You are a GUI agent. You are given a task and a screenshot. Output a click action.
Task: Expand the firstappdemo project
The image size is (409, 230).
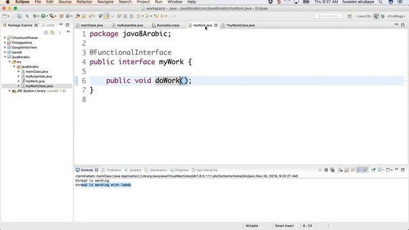coord(5,43)
